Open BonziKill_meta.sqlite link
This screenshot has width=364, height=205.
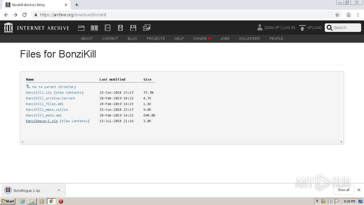(x=47, y=110)
